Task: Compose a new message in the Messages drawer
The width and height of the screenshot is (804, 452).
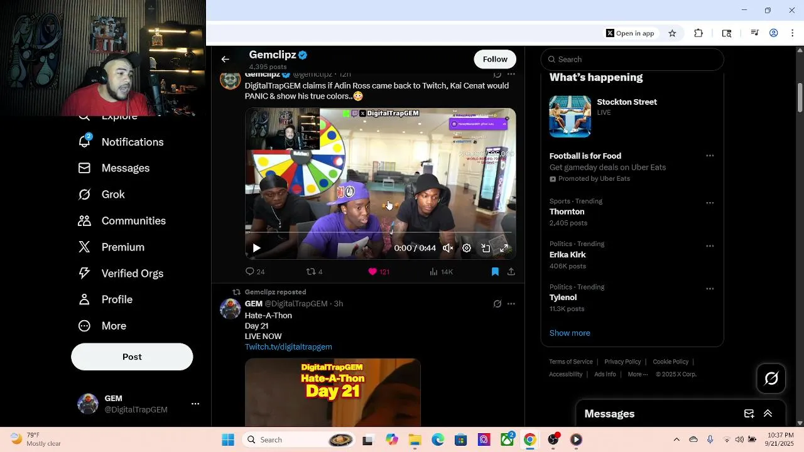Action: 749,414
